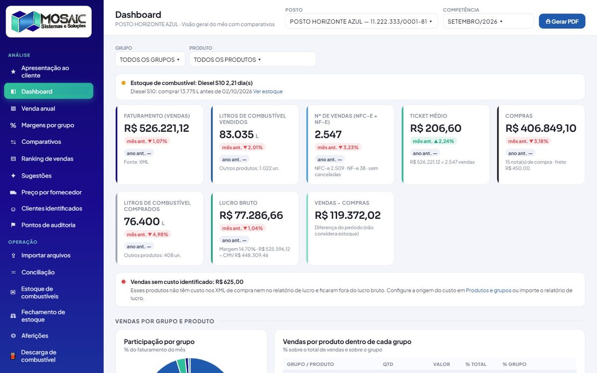Go to Venda anual in sidebar

(49, 108)
